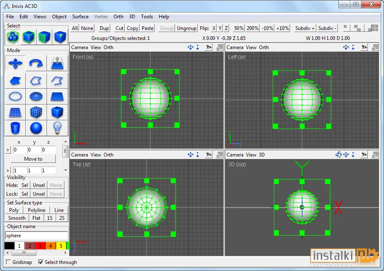The image size is (384, 271).
Task: Expand the move values with > button
Action: pyautogui.click(x=7, y=150)
